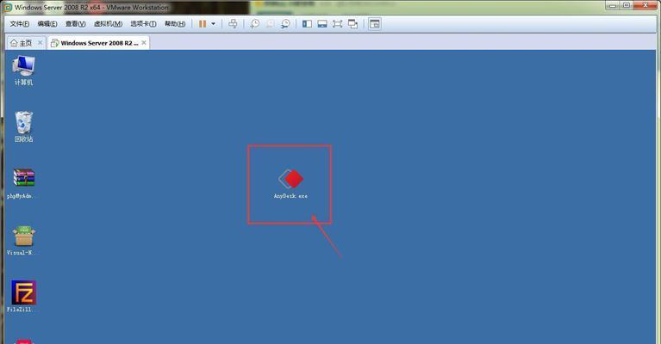This screenshot has height=344, width=661.
Task: Toggle the thumbnail bar view icon
Action: click(x=321, y=24)
